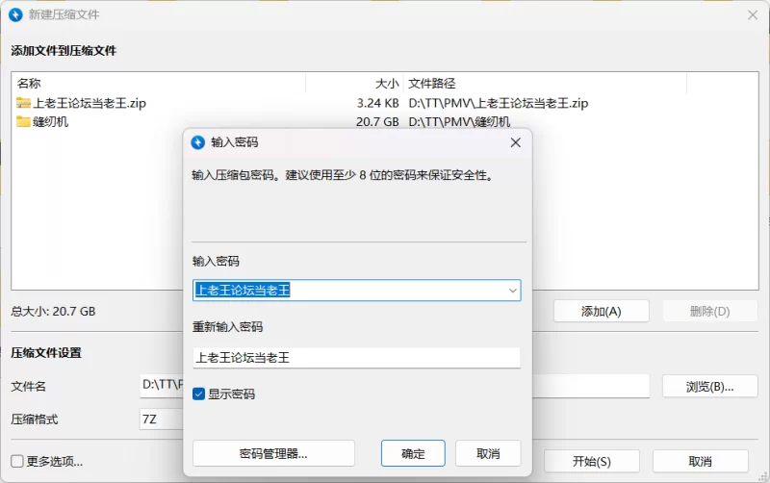Close the 新建压缩文件 window
Screen dimensions: 770x483
coord(753,14)
